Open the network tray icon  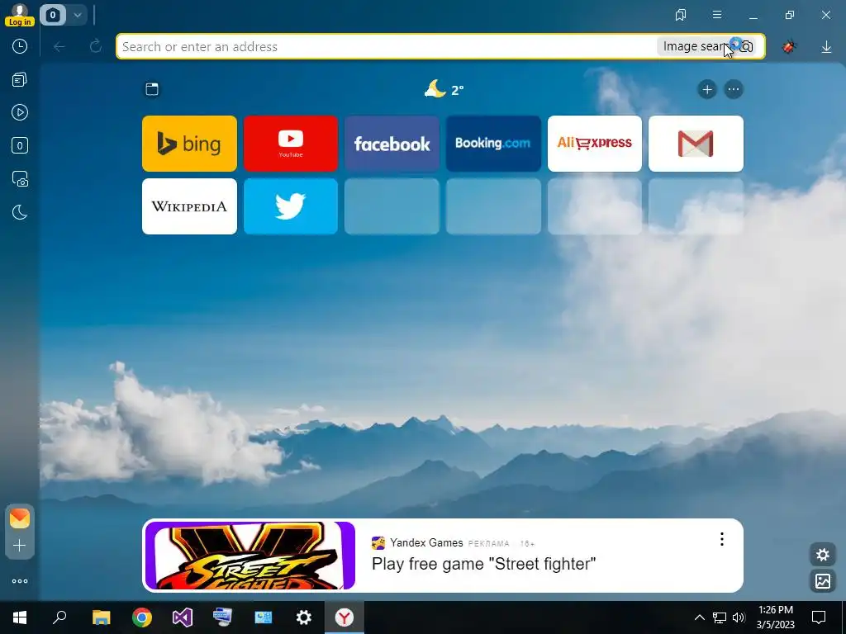point(720,617)
